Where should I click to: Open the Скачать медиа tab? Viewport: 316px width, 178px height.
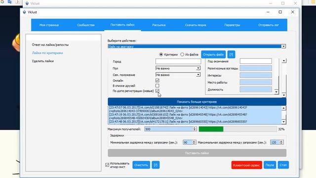(x=196, y=25)
